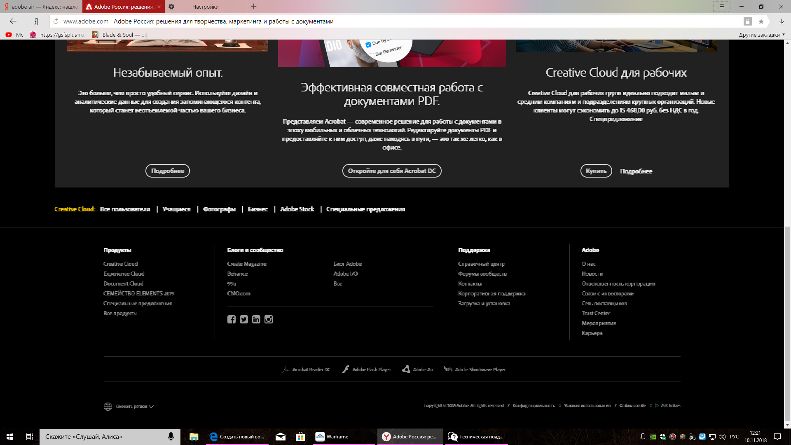The width and height of the screenshot is (791, 445).
Task: Click the page vertical scrollbar thumb
Action: point(787,323)
